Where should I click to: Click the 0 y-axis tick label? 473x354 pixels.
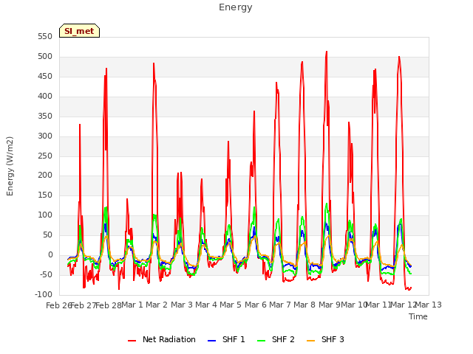tap(50, 254)
